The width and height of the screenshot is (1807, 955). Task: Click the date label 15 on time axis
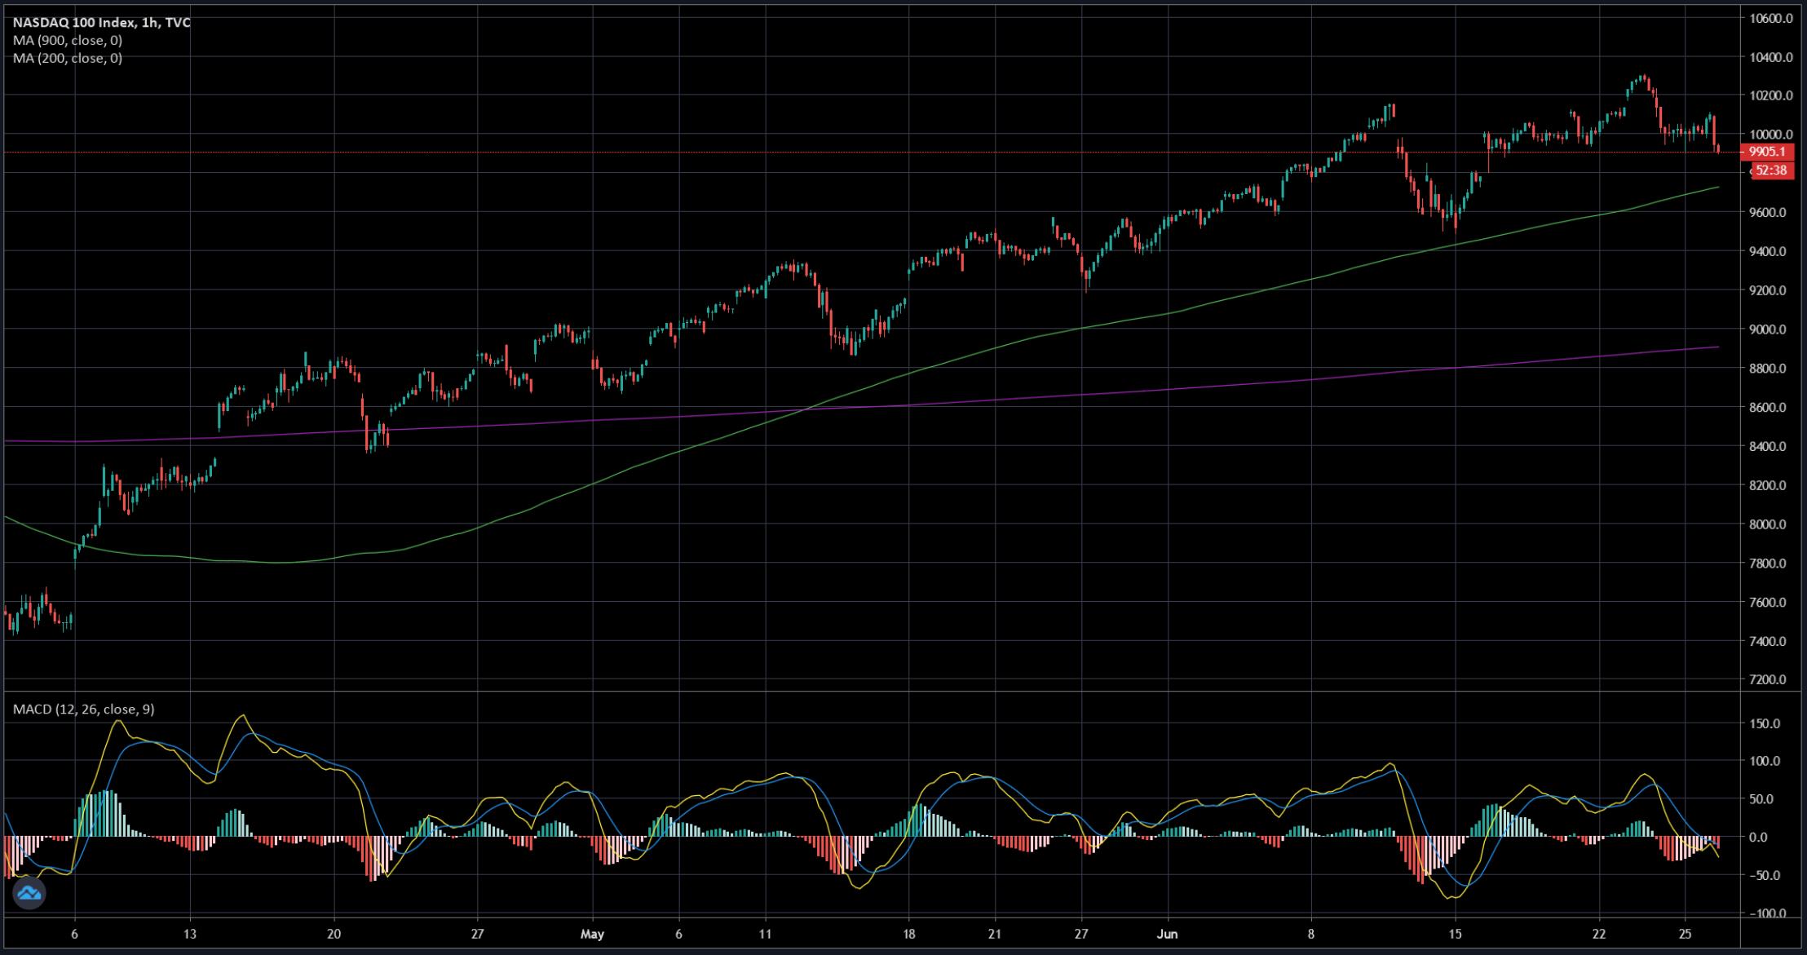click(1456, 934)
